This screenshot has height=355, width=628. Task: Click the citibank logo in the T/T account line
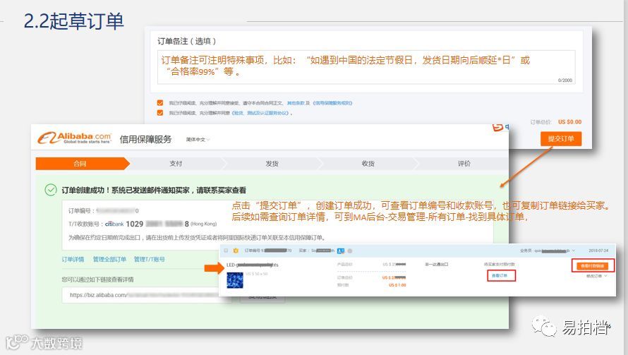click(x=114, y=224)
